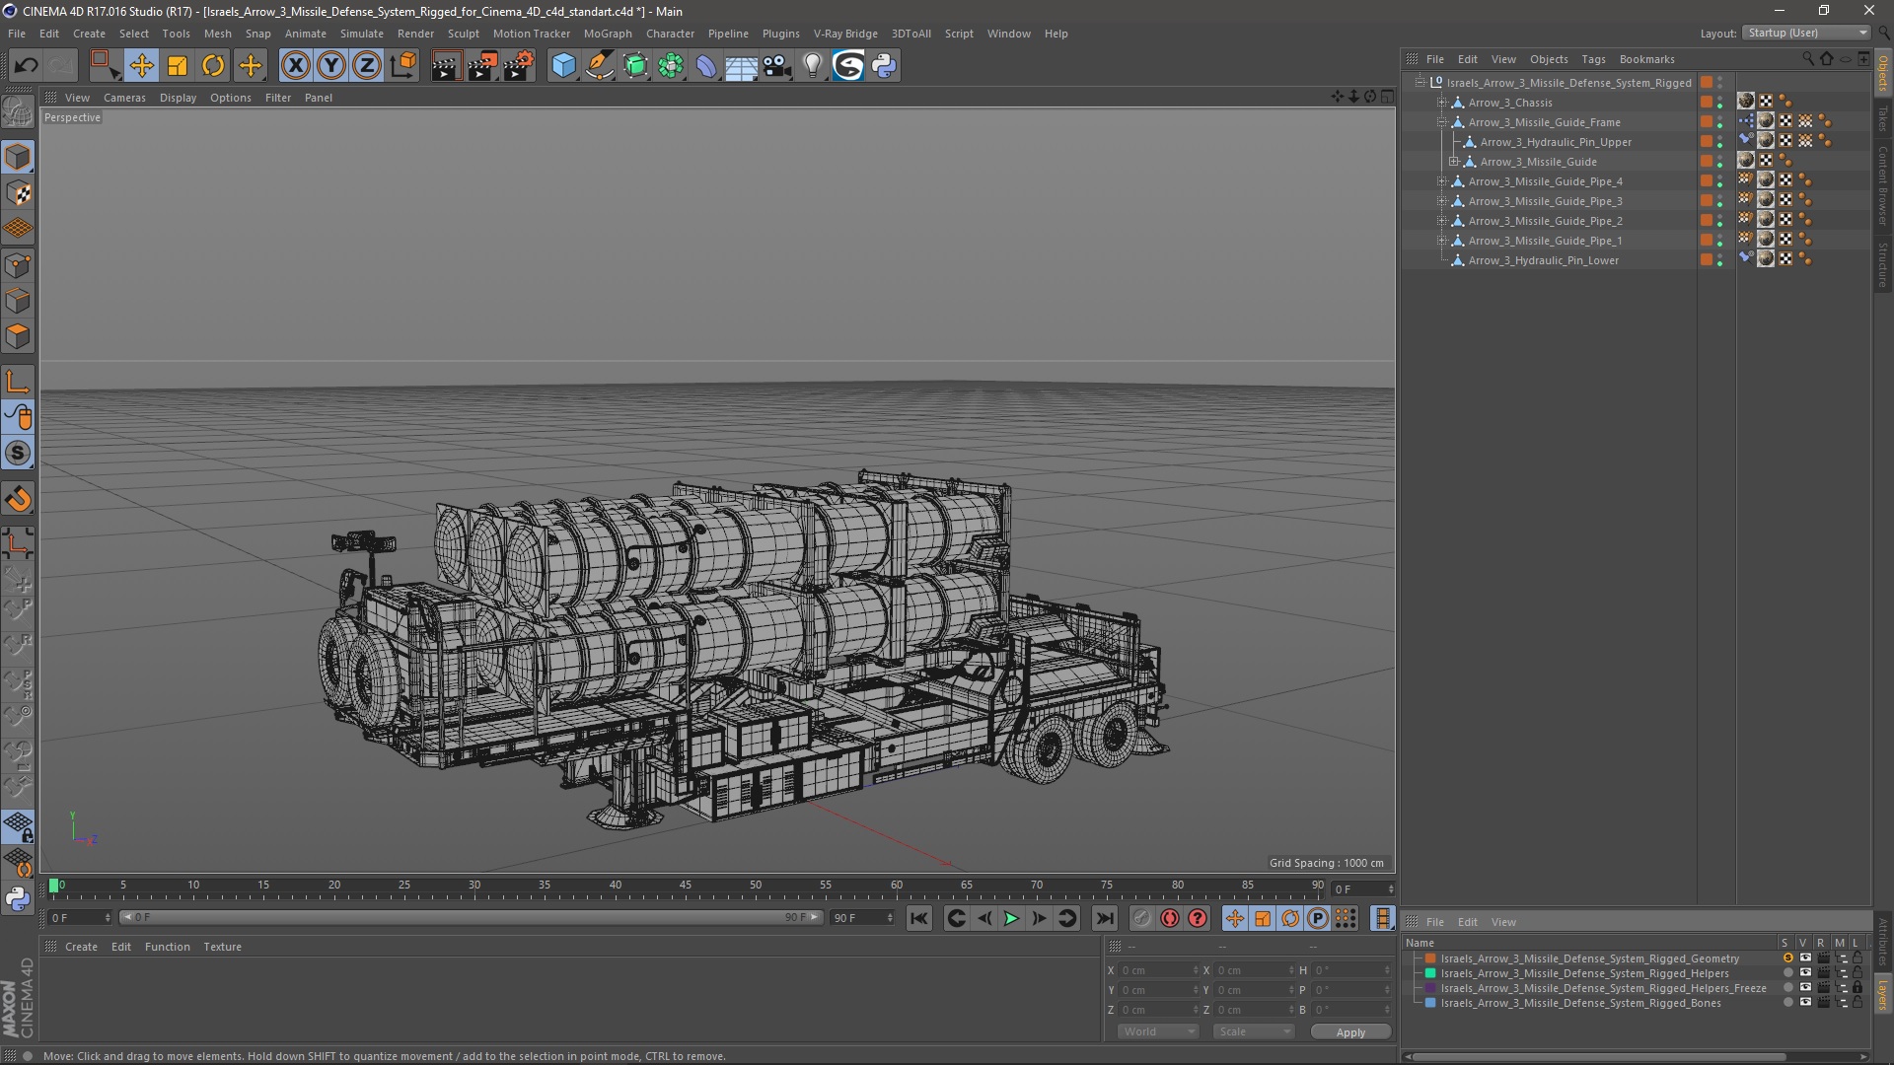
Task: Toggle view eye for Rigged_Bones layer
Action: 1805,1003
